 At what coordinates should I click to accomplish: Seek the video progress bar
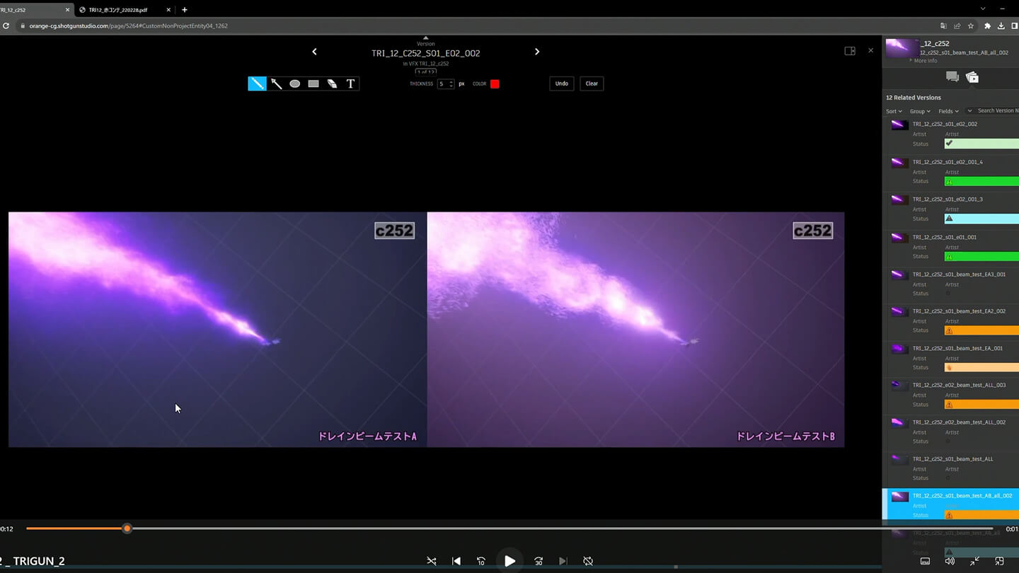[509, 528]
